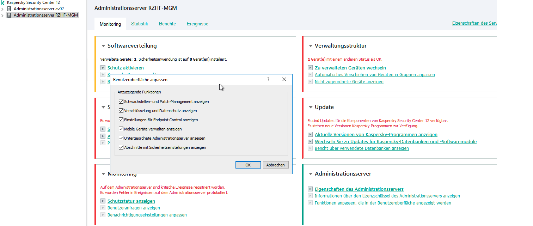Click arrow icon next to Zu verwalteten Geräten wechseln
Image resolution: width=533 pixels, height=226 pixels.
pos(310,68)
